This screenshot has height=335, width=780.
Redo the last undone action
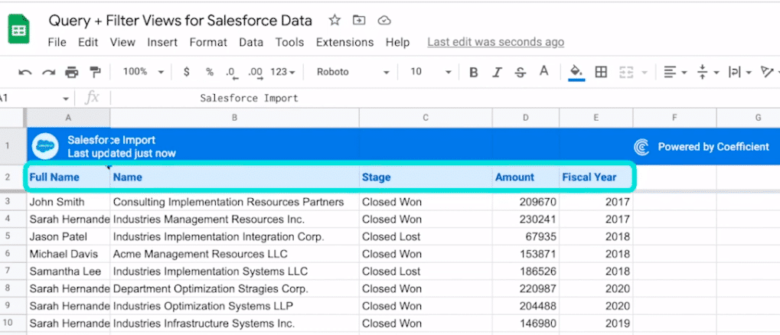[x=48, y=72]
